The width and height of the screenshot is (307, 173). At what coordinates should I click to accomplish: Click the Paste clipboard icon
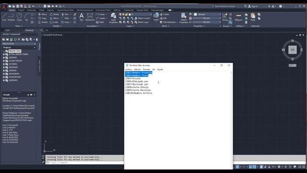pos(253,17)
